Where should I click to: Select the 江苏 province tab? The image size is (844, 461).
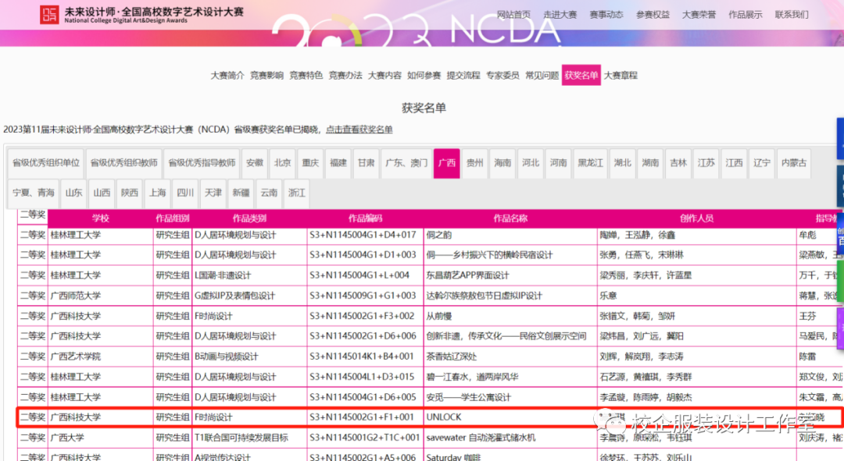pos(706,163)
